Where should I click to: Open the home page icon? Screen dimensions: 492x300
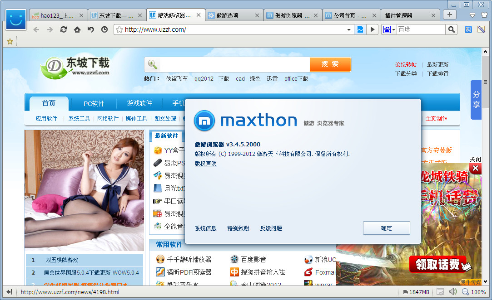tap(77, 29)
